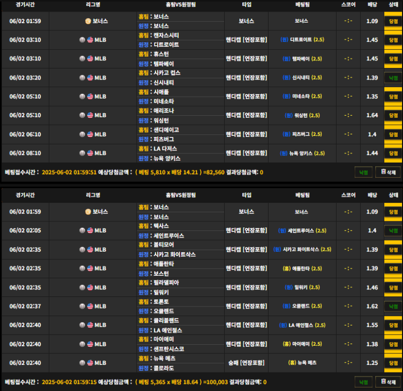Click the bet received time 2025-06-02 01:59:51
Screen dimensions: 403x391
tap(69, 172)
